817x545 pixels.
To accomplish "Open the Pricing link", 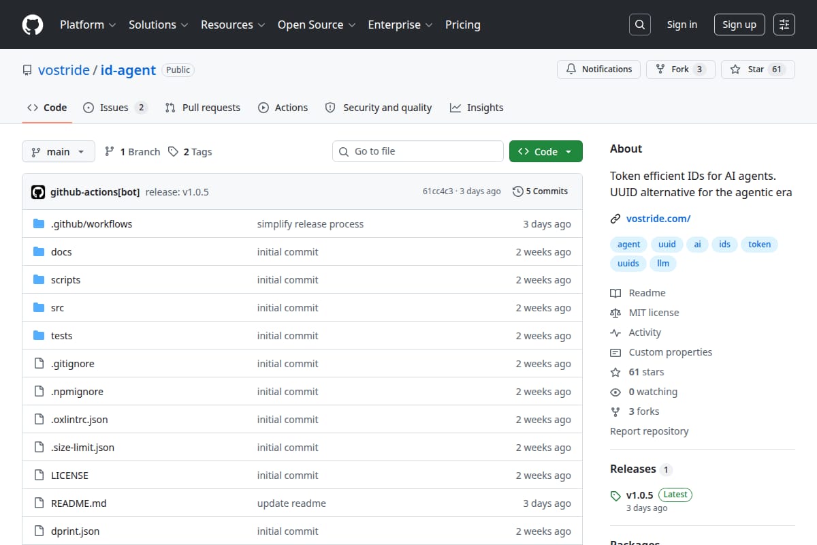I will tap(463, 25).
